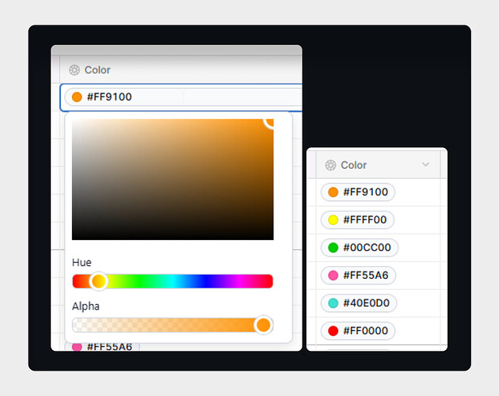Select the #FFFF00 color cell

pyautogui.click(x=357, y=219)
